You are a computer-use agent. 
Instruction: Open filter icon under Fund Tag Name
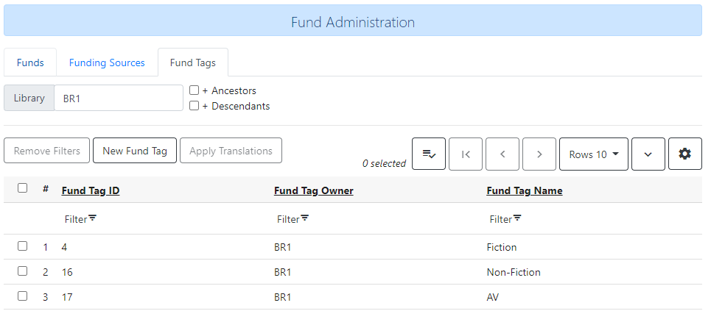pos(517,219)
